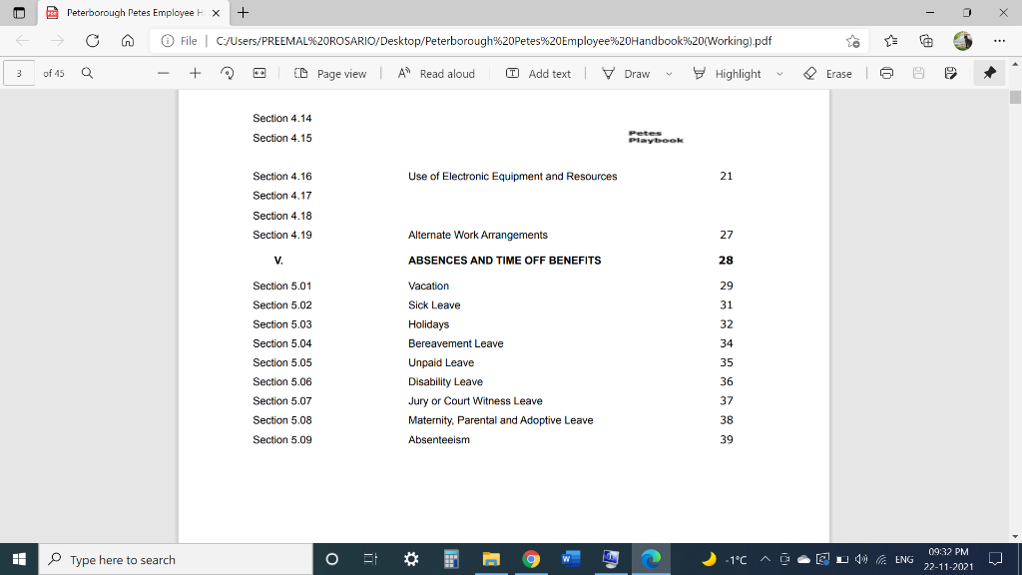Zoom out using the minus control
The width and height of the screenshot is (1022, 575).
click(164, 72)
